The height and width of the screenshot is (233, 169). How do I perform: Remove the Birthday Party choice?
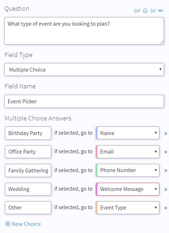tap(166, 134)
